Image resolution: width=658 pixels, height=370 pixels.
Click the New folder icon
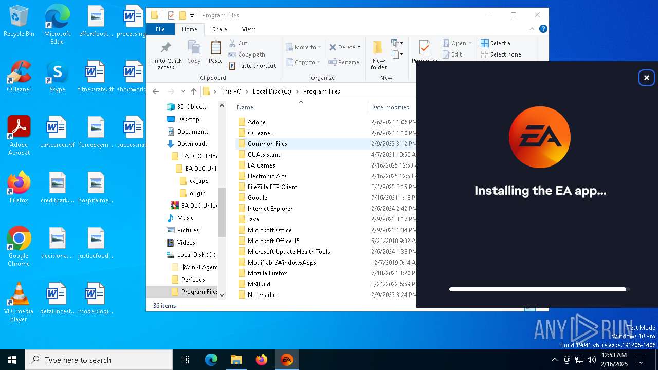coord(378,48)
